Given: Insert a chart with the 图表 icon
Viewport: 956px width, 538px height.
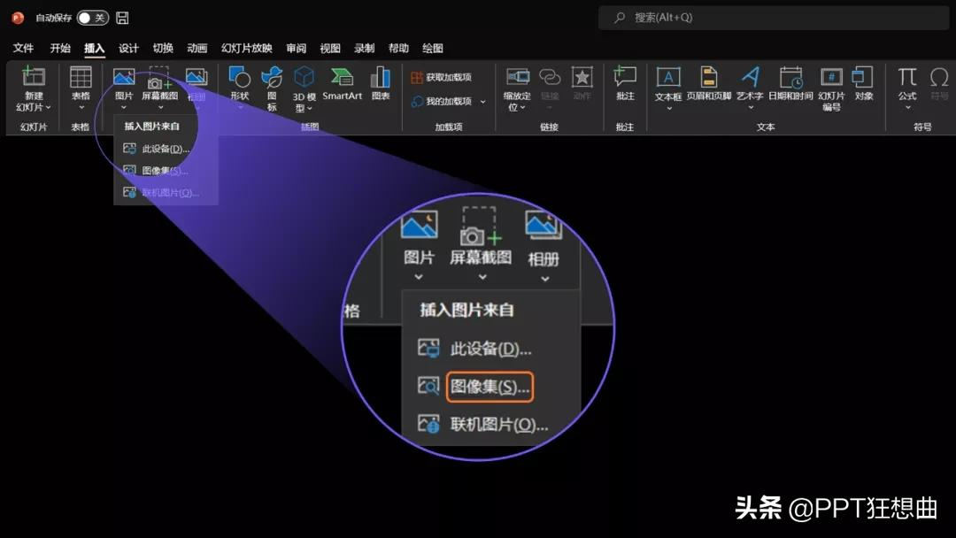Looking at the screenshot, I should pos(381,77).
